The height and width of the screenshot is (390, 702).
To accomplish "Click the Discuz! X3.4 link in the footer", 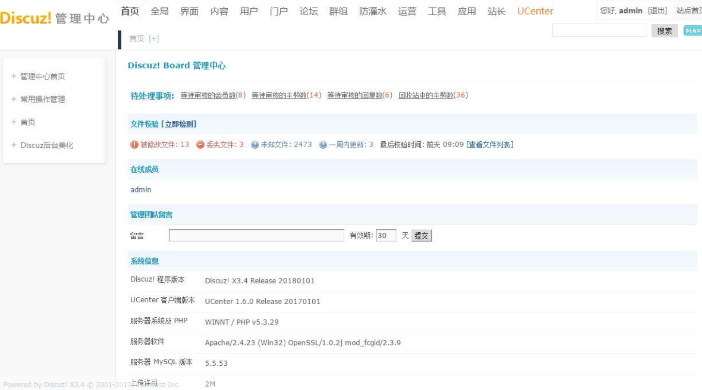I will tap(64, 385).
